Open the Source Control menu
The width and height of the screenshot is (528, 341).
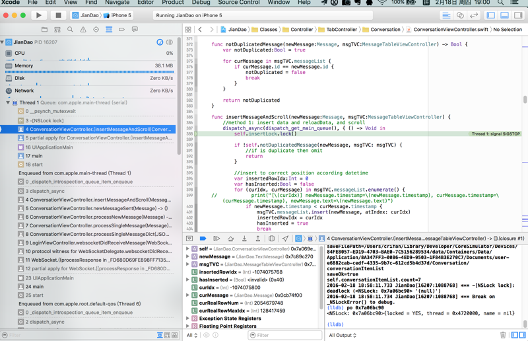[x=239, y=3]
